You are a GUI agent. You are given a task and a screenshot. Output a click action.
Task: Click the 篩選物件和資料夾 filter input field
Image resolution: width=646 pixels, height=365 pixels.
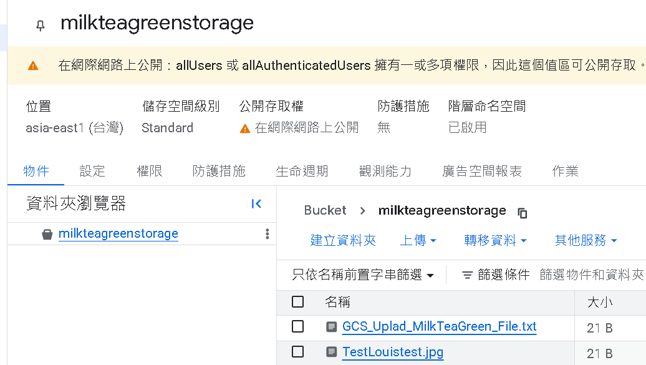592,275
